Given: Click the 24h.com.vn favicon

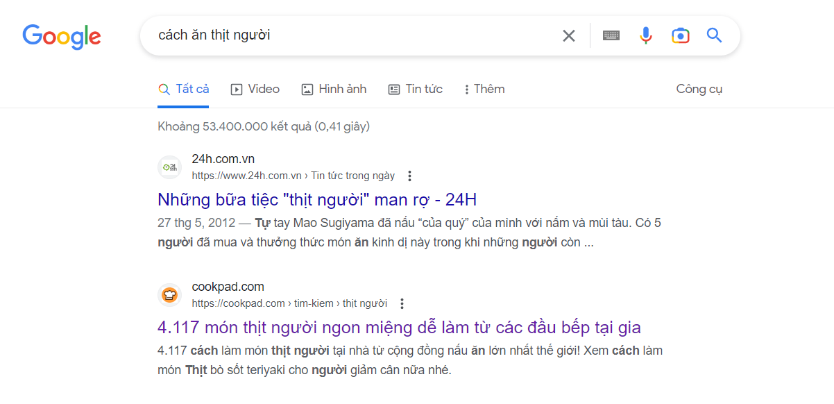Looking at the screenshot, I should tap(169, 167).
